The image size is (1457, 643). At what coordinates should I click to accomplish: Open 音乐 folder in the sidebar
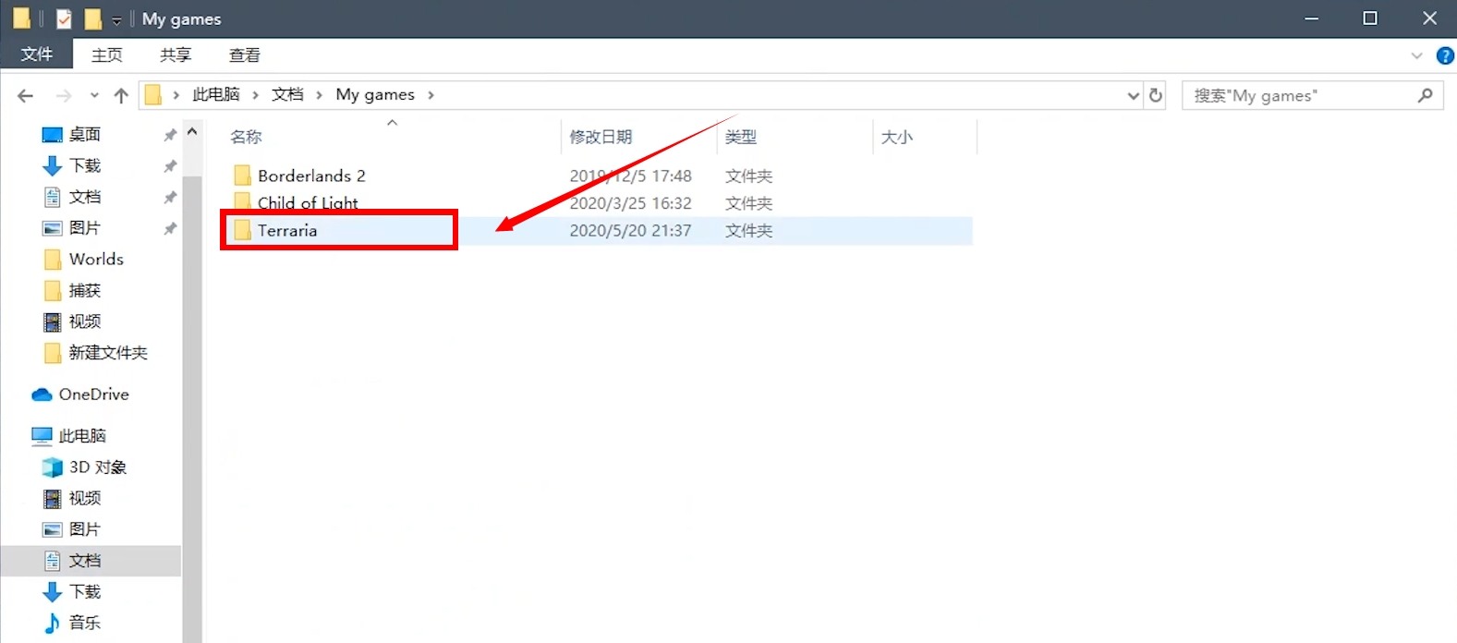click(x=84, y=623)
